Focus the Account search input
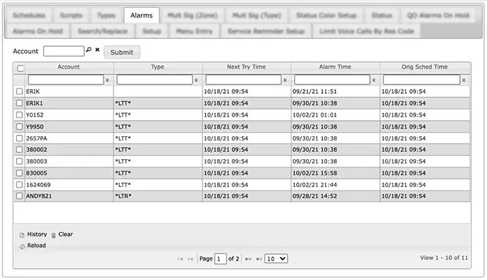Viewport: 487px width, 280px height. coord(64,51)
